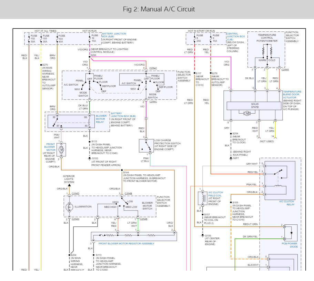Click the 'HOT AT ALL TIMES' header
This screenshot has width=314, height=281.
coord(45,31)
